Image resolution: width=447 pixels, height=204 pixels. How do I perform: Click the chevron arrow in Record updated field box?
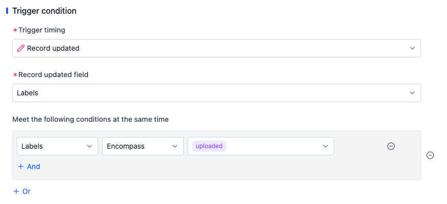412,93
